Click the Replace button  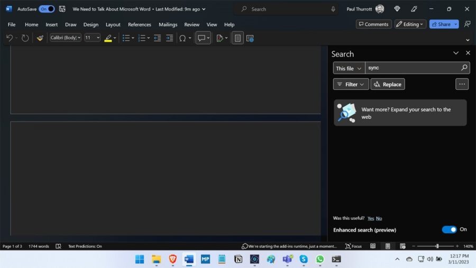(x=388, y=84)
